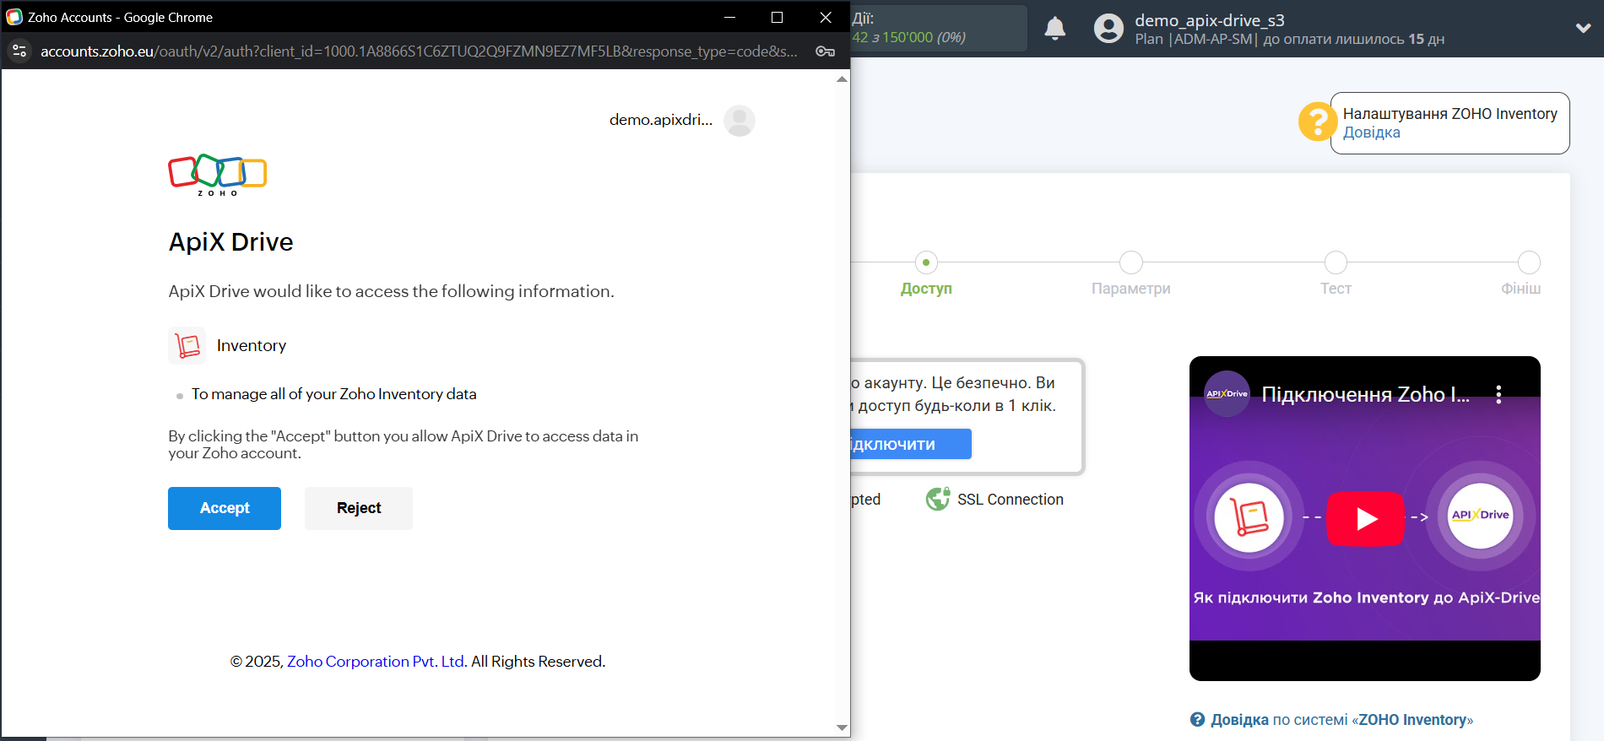Play the Zoho Inventory YouTube video
This screenshot has width=1604, height=741.
tap(1365, 518)
